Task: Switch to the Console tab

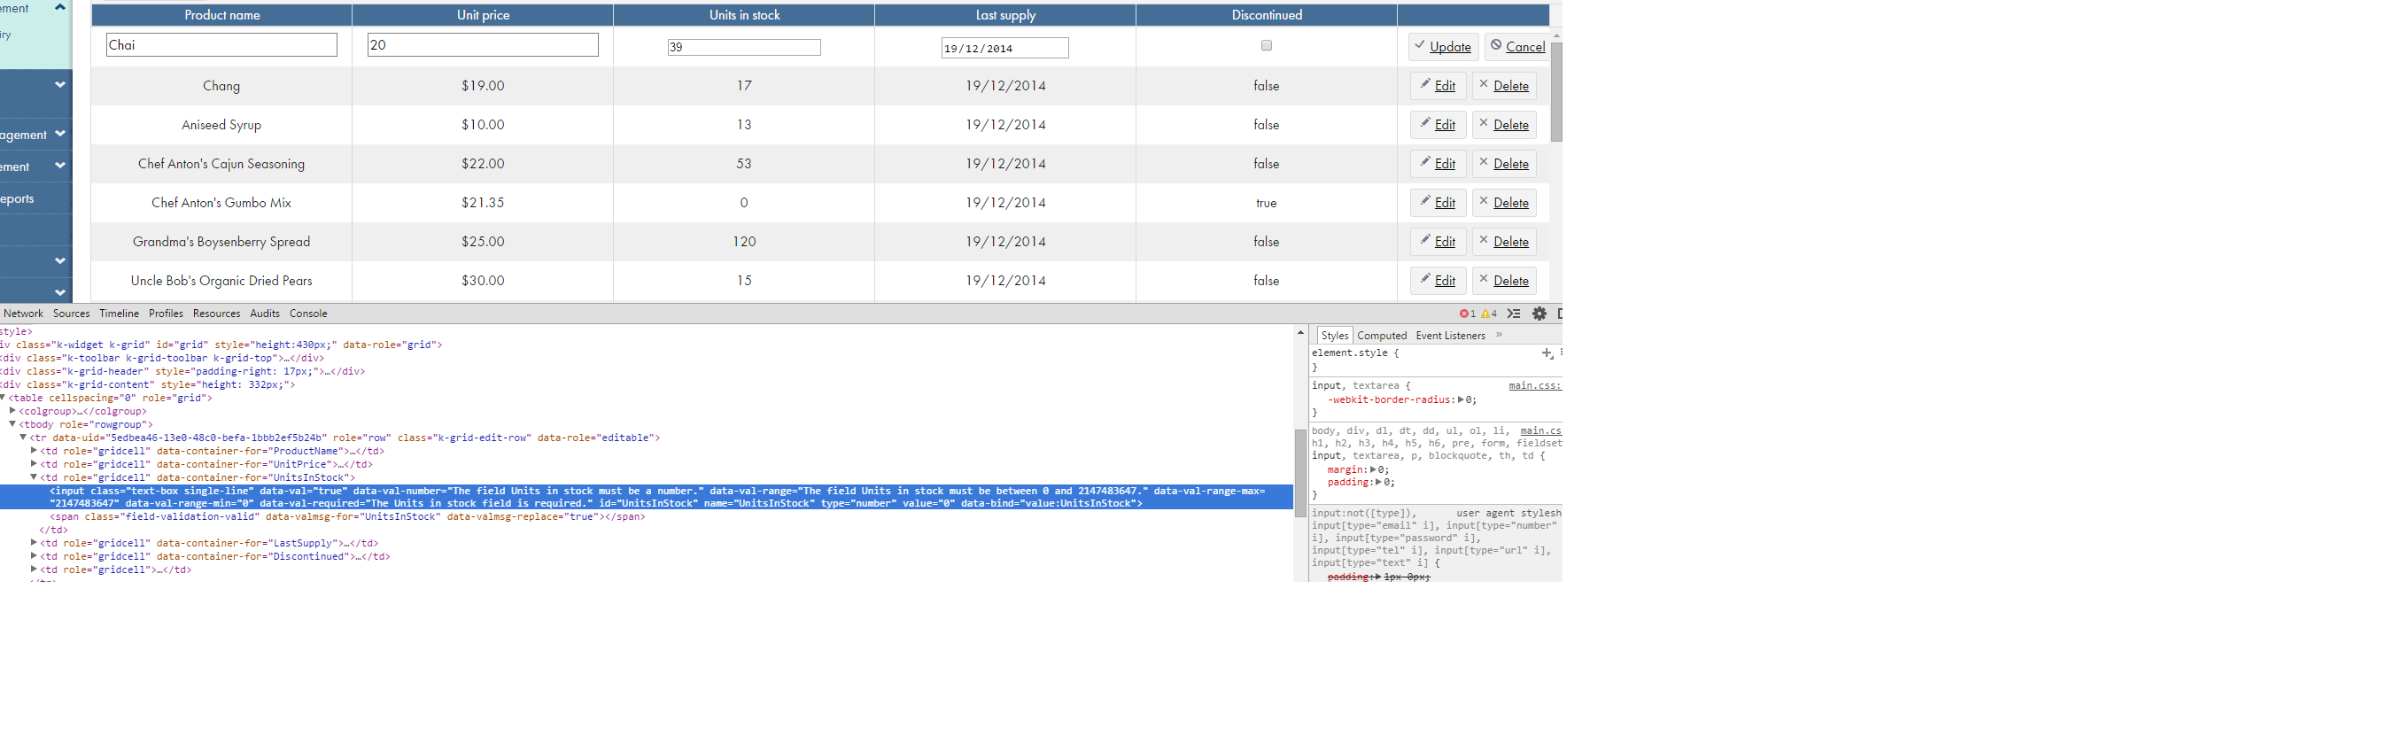Action: pyautogui.click(x=309, y=314)
